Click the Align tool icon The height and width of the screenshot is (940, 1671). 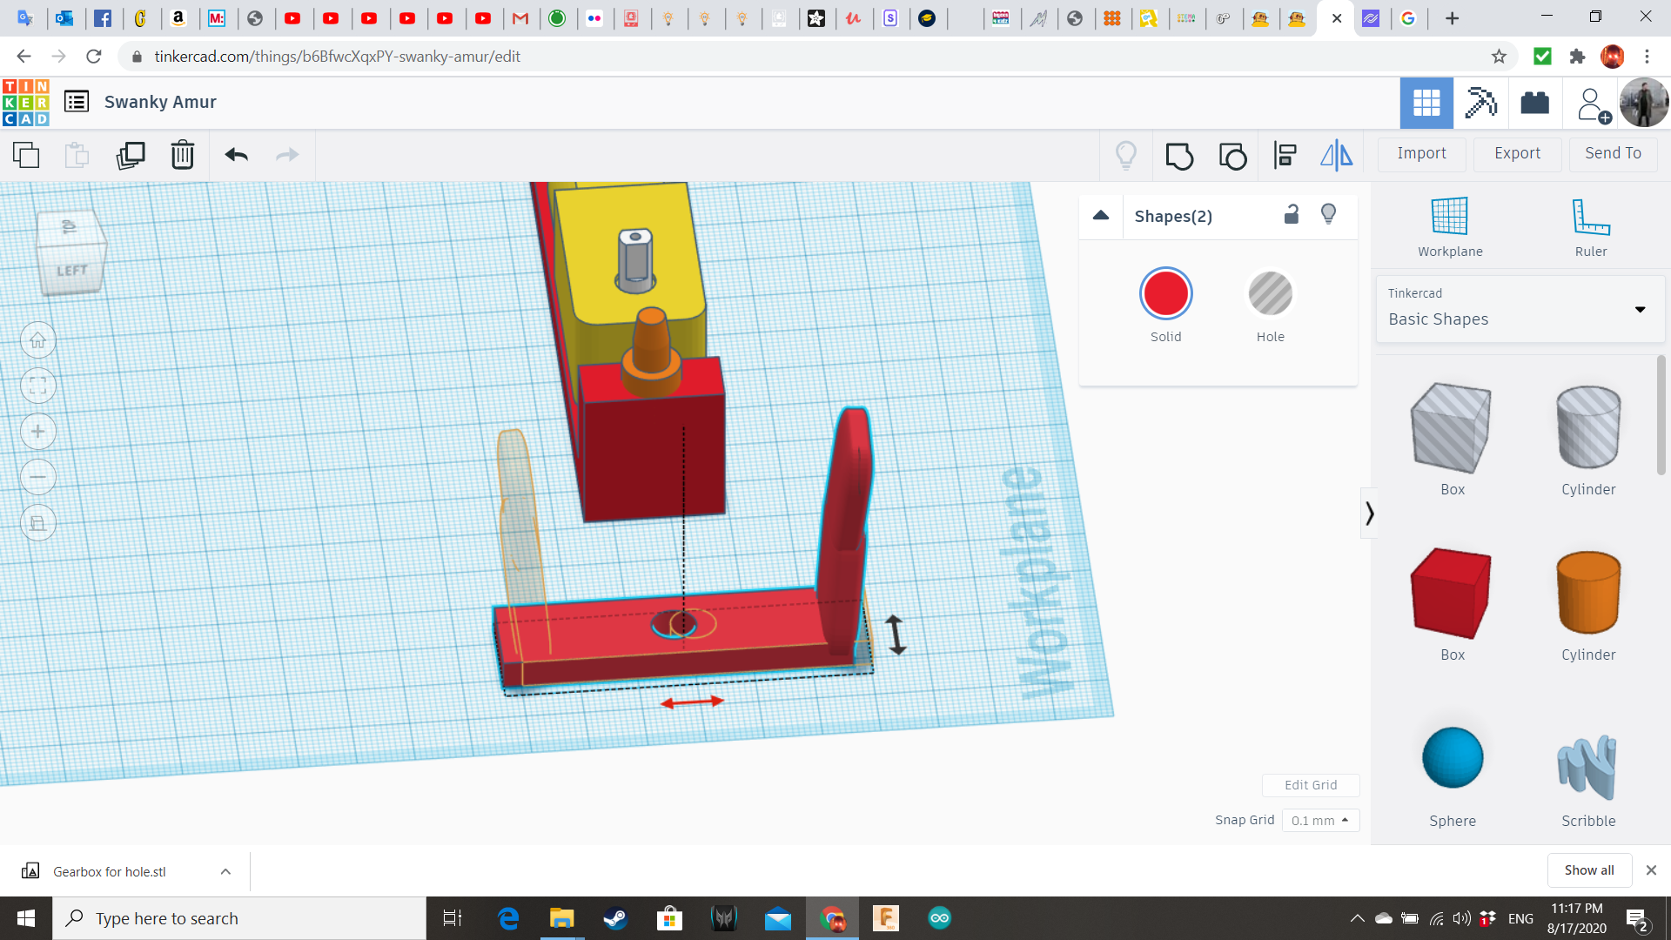pyautogui.click(x=1285, y=156)
